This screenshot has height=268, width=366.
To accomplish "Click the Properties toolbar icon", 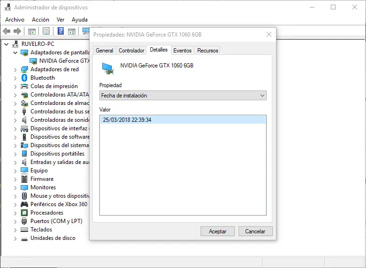I will click(x=46, y=31).
